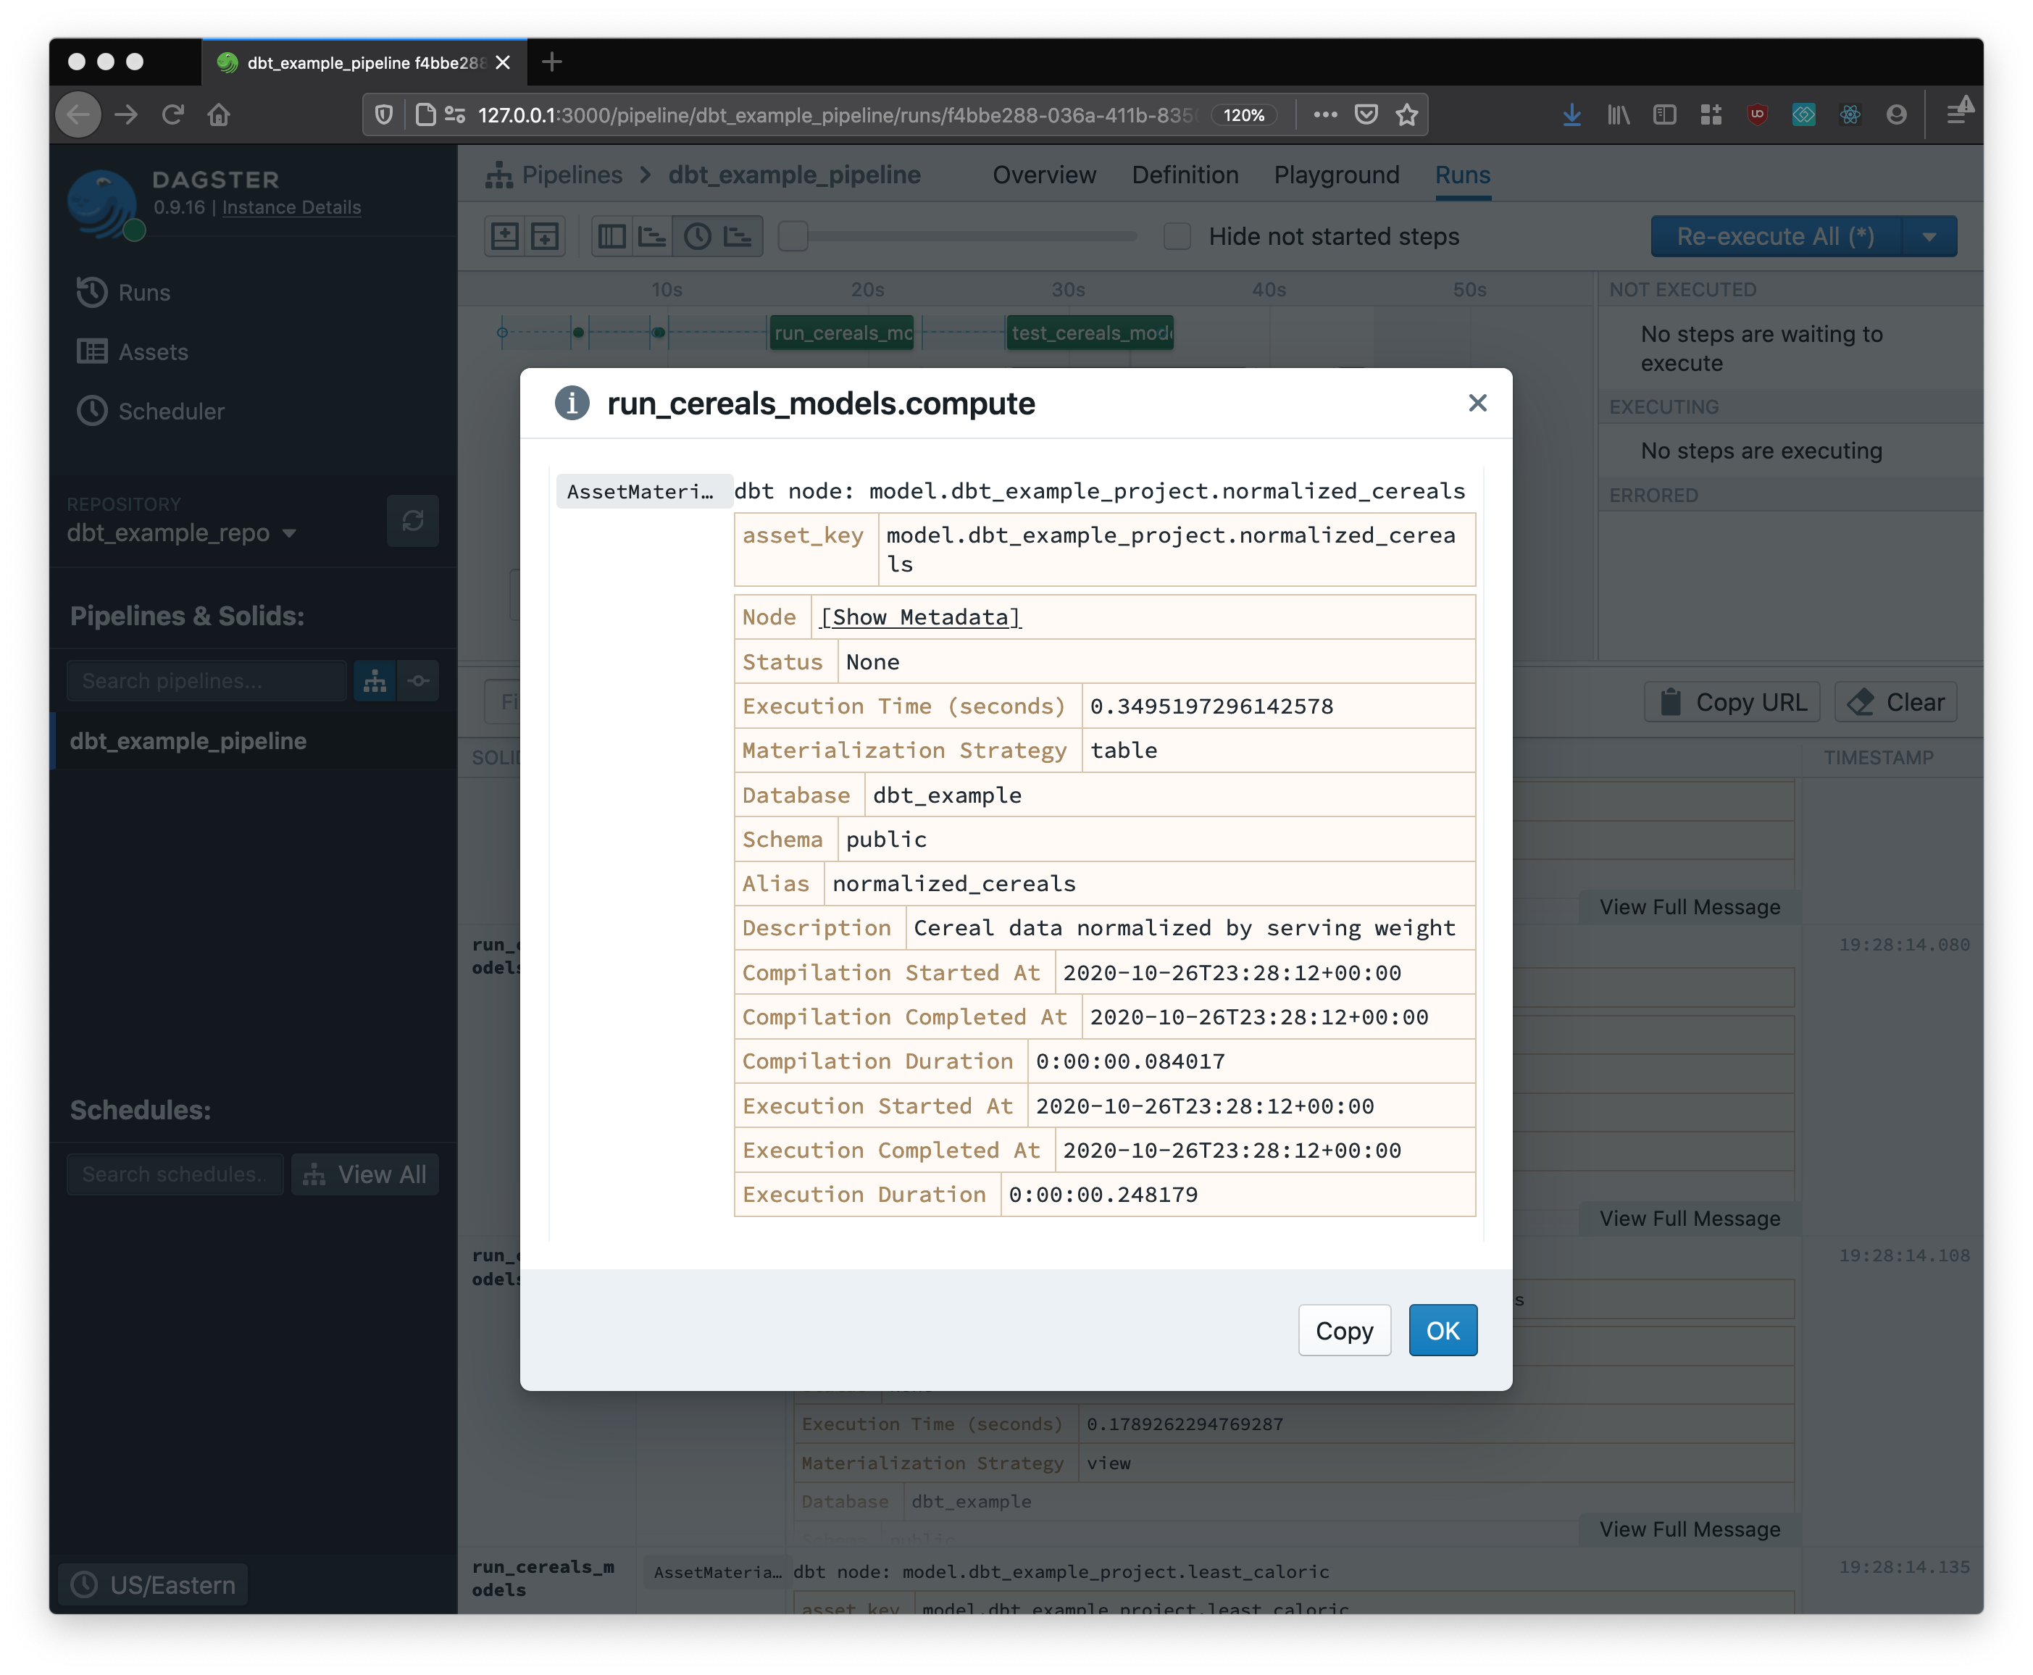Select the timed clock layout icon
This screenshot has width=2033, height=1675.
coord(698,236)
